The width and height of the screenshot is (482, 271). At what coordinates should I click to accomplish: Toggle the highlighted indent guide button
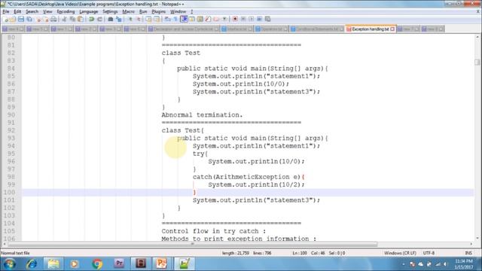click(184, 20)
